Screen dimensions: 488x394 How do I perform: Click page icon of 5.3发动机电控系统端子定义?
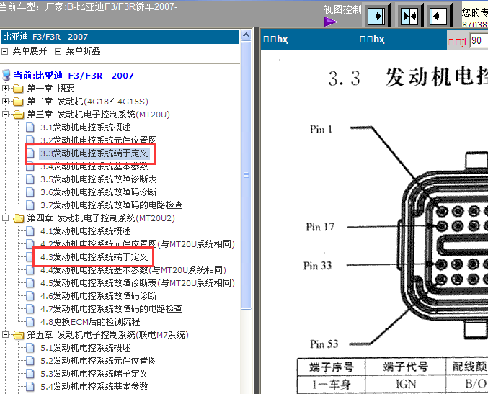[30, 374]
